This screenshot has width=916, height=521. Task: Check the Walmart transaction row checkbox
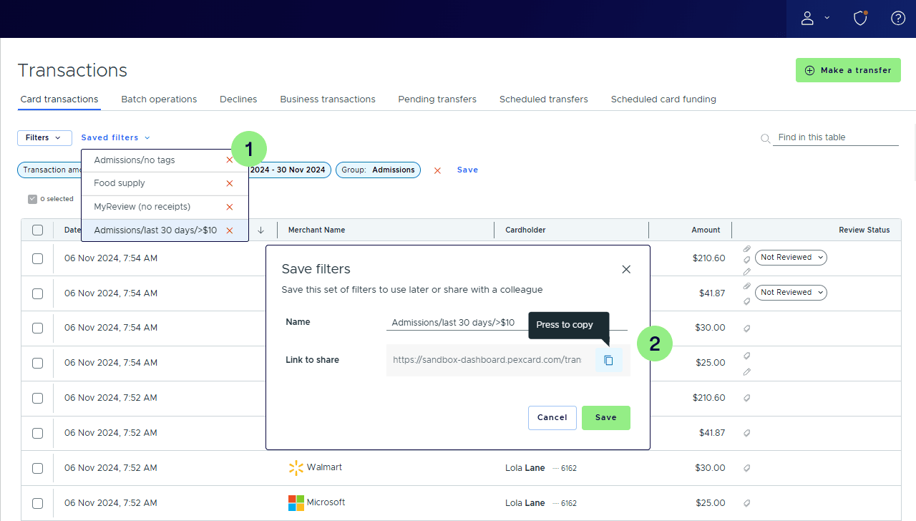tap(38, 469)
